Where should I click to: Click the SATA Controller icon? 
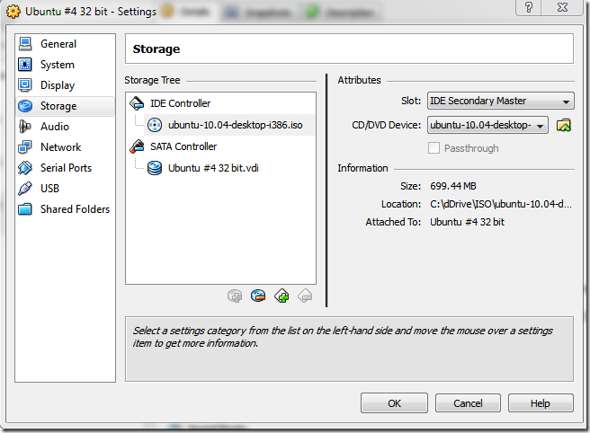[137, 146]
